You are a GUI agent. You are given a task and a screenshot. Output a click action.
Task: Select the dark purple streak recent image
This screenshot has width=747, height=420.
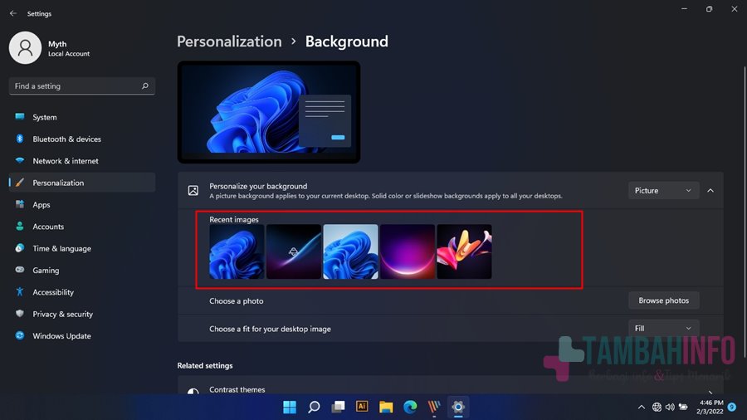point(294,252)
